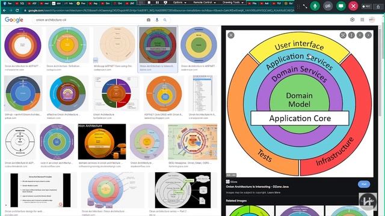Viewport: 385px width, 216px height.
Task: Click the arrow pointer meeting icon
Action: click(305, 7)
